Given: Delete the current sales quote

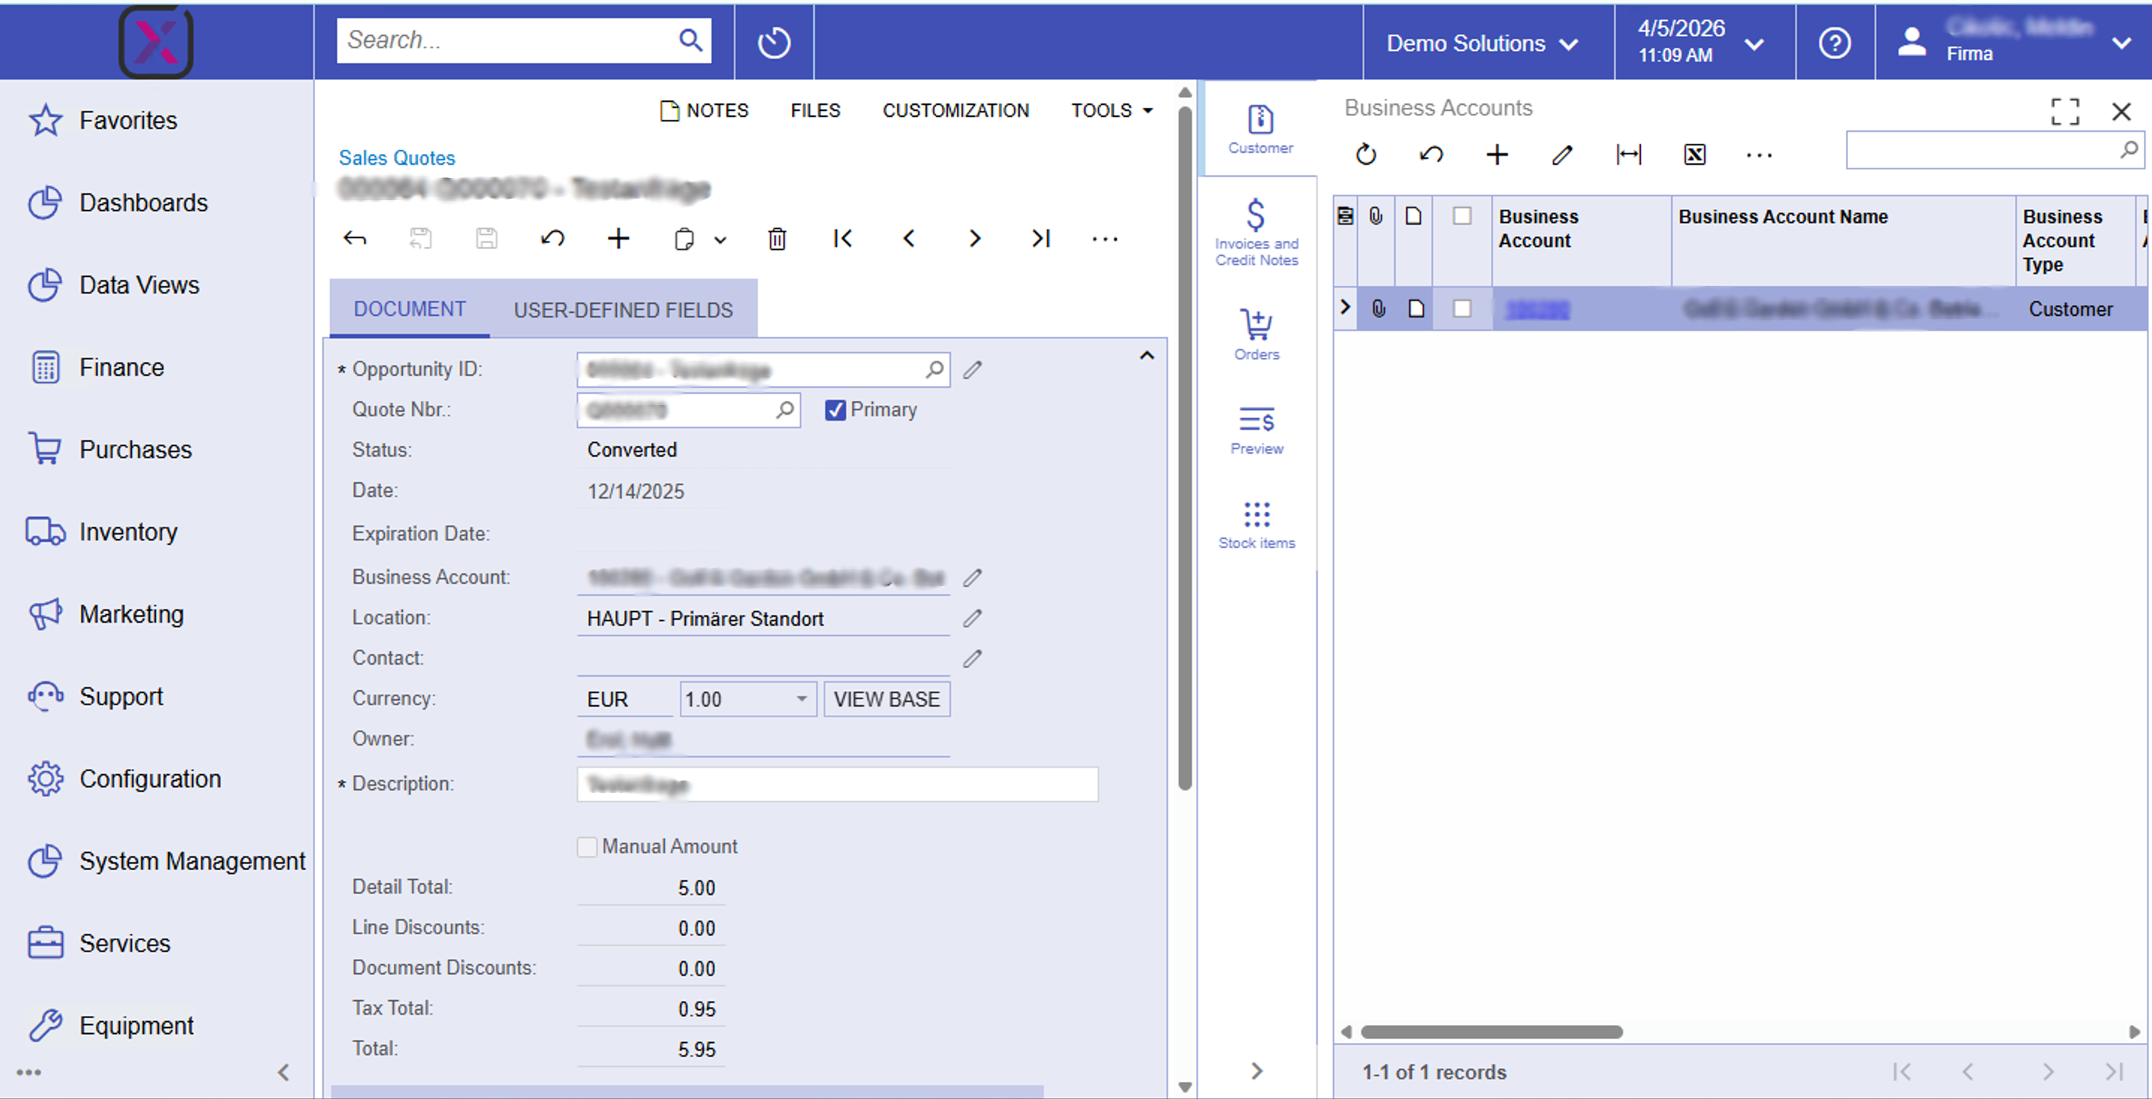Looking at the screenshot, I should (x=776, y=239).
